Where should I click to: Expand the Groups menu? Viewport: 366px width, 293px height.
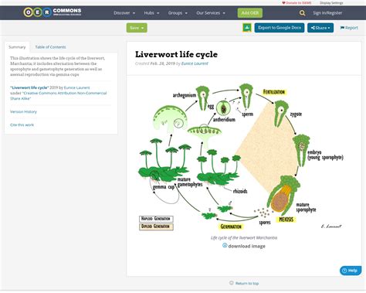pos(178,13)
